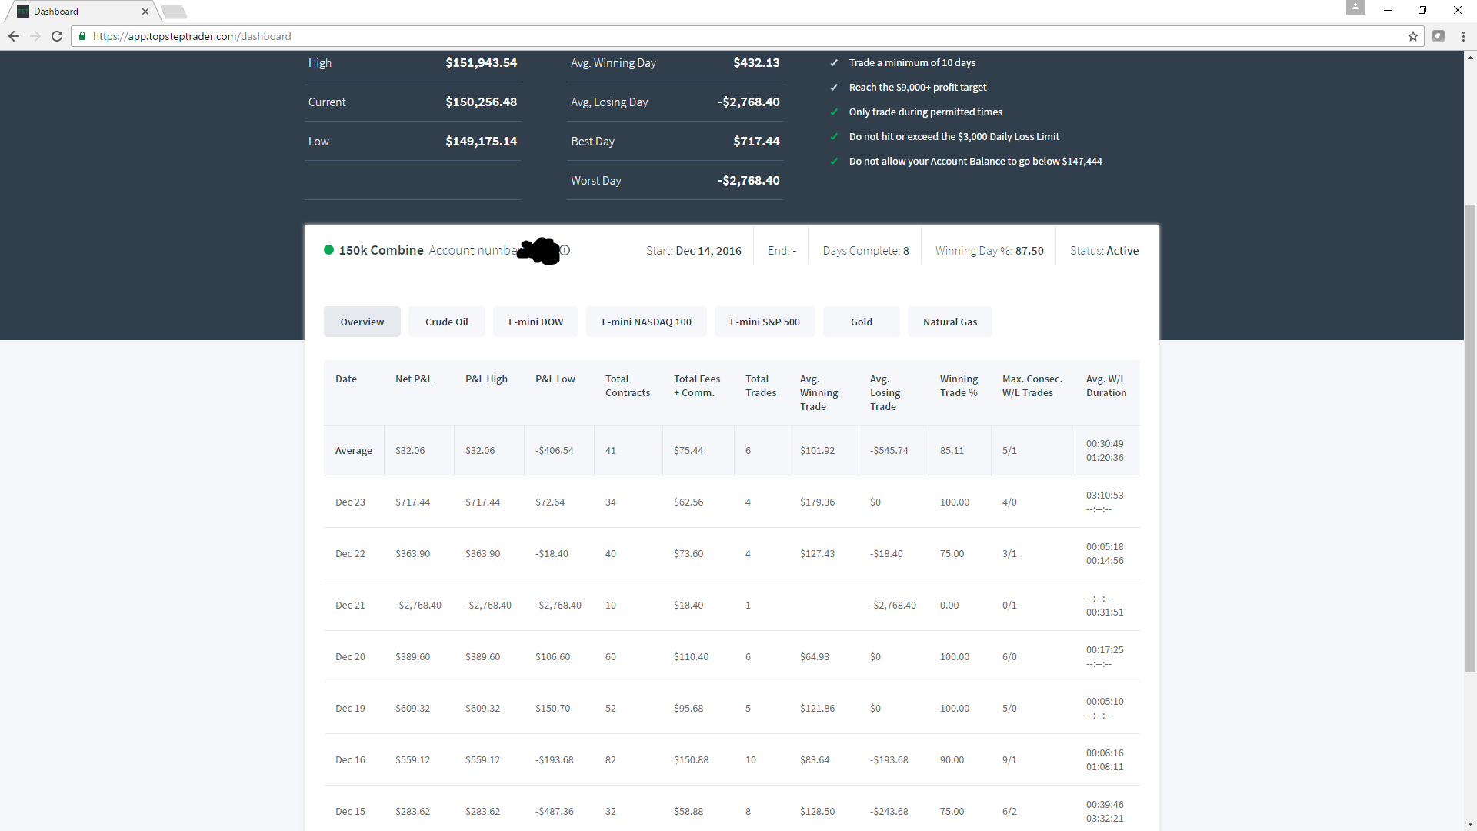
Task: Click the Avg. Losing Trade header
Action: tap(885, 392)
